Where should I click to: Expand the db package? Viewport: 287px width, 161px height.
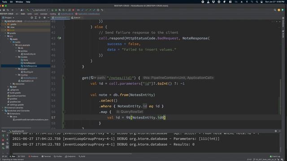[x=16, y=48]
